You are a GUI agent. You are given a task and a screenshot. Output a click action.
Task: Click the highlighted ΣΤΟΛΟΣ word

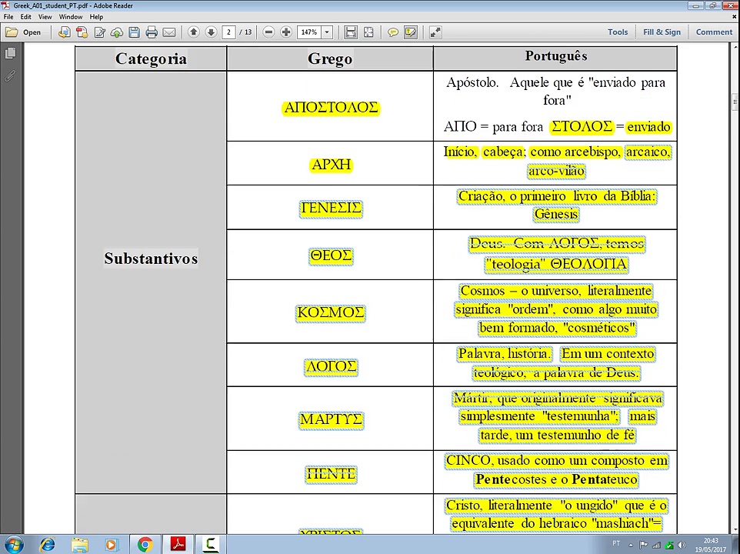(x=582, y=126)
